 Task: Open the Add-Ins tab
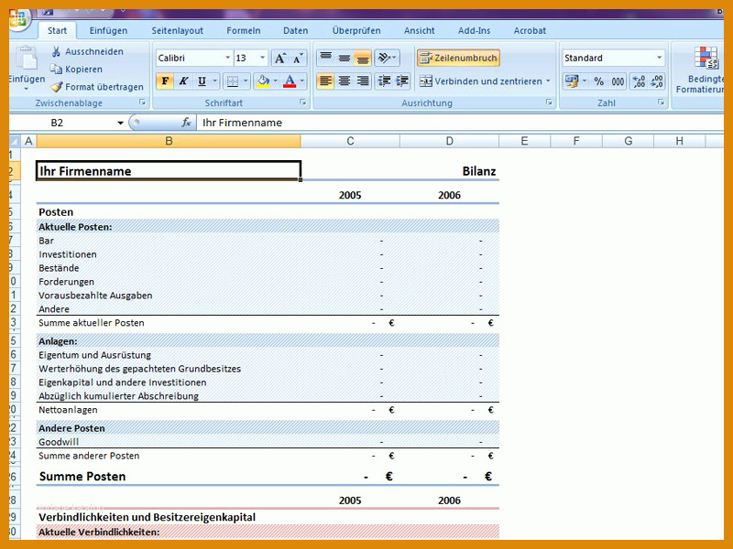[x=474, y=31]
